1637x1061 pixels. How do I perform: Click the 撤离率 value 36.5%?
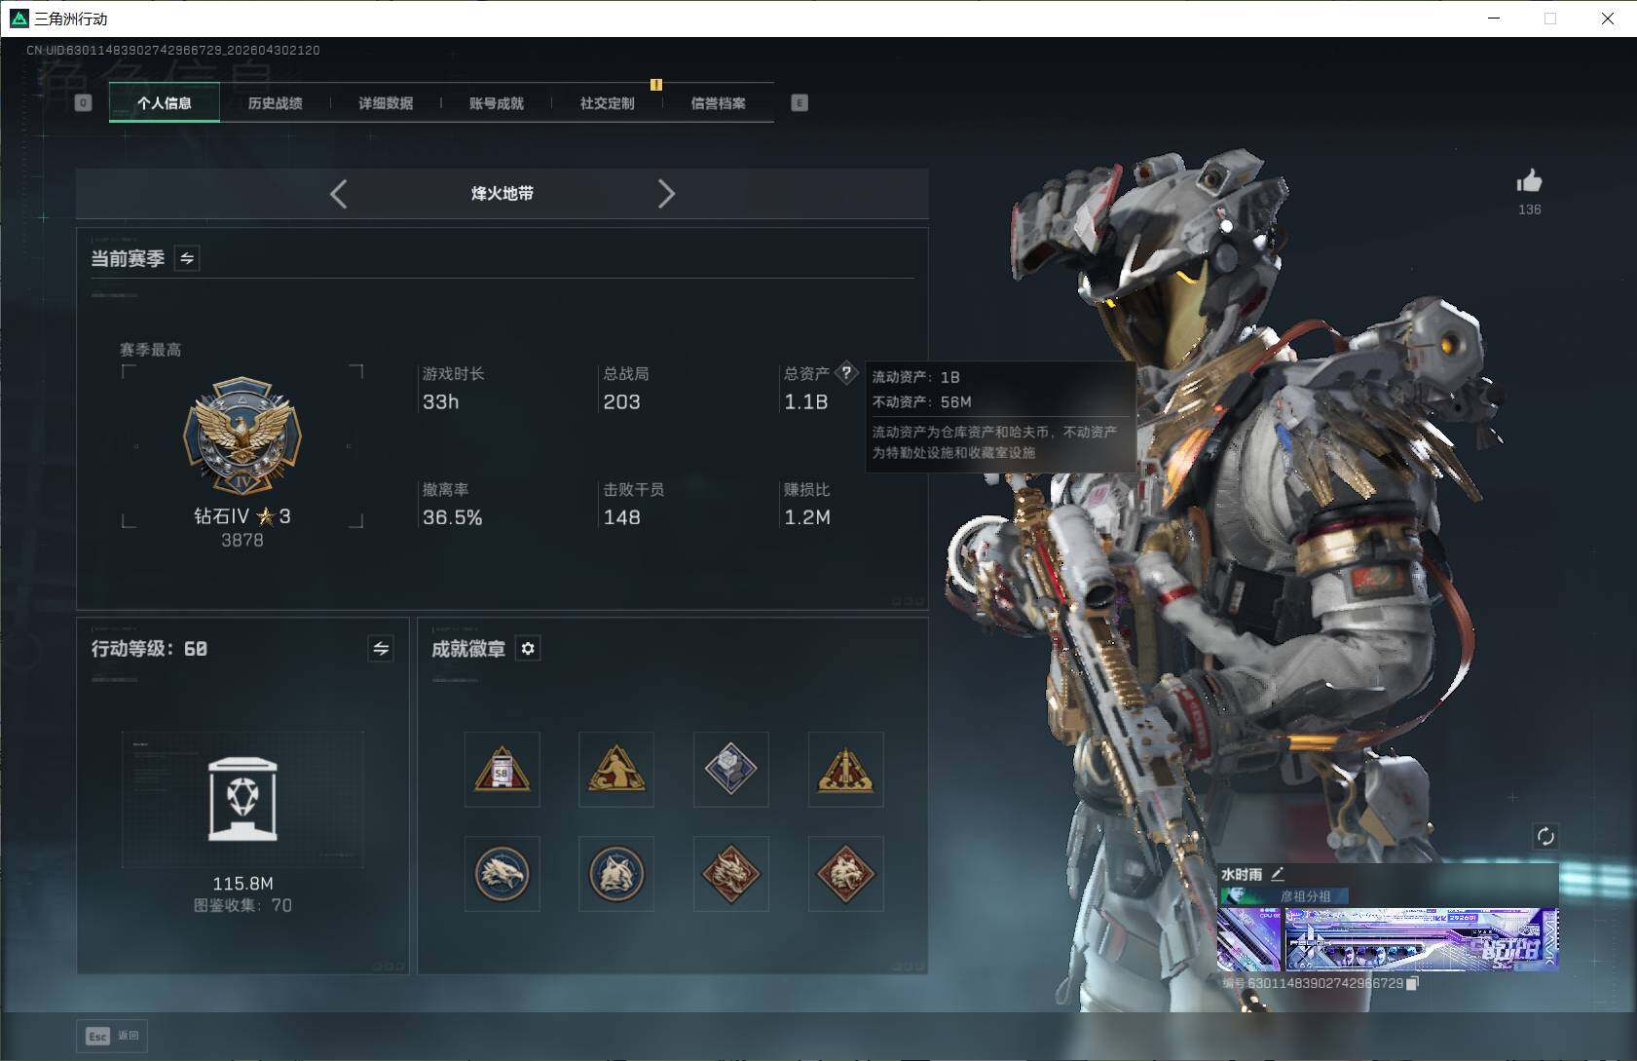pyautogui.click(x=453, y=517)
